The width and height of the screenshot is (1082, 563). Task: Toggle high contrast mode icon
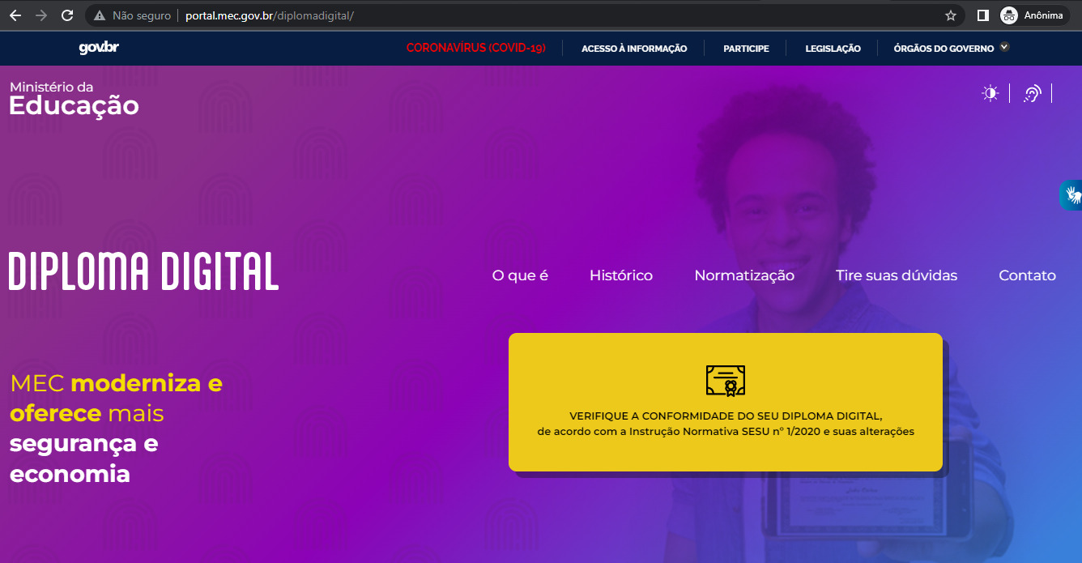(x=990, y=93)
